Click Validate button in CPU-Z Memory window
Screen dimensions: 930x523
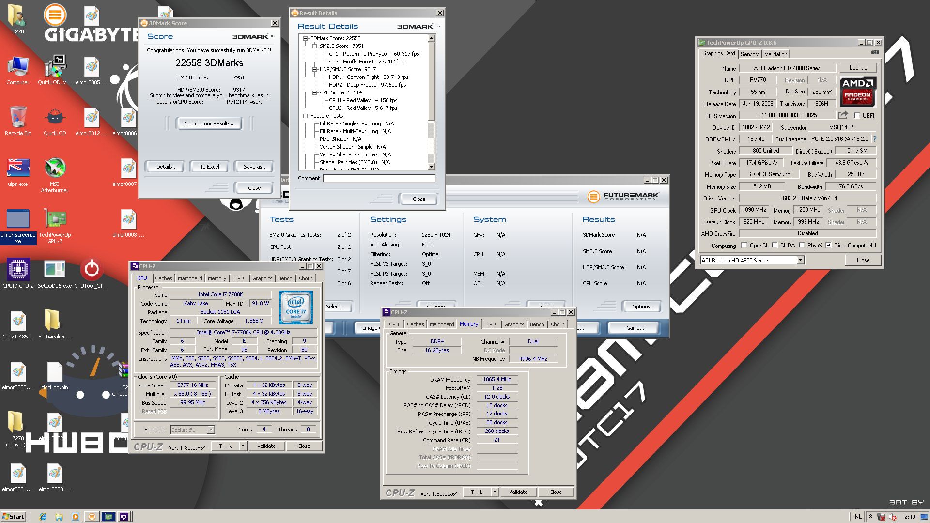coord(518,492)
